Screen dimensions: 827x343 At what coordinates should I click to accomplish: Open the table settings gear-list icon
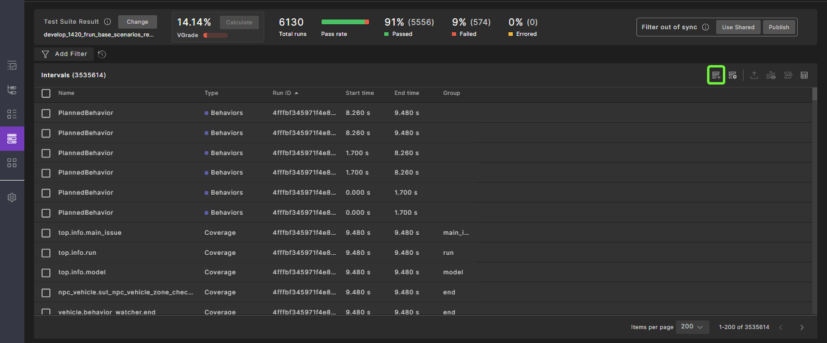point(733,75)
